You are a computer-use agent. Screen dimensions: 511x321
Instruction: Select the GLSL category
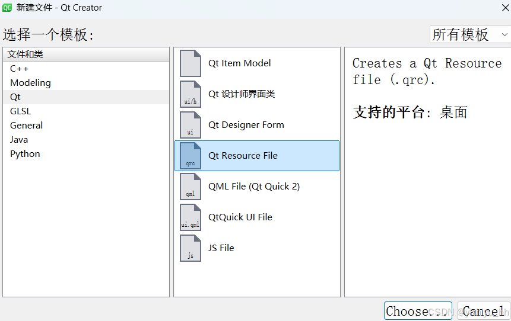86,111
